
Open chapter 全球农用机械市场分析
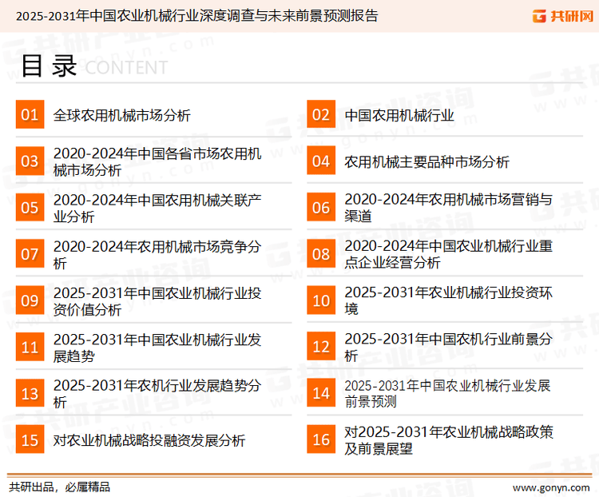pos(121,115)
